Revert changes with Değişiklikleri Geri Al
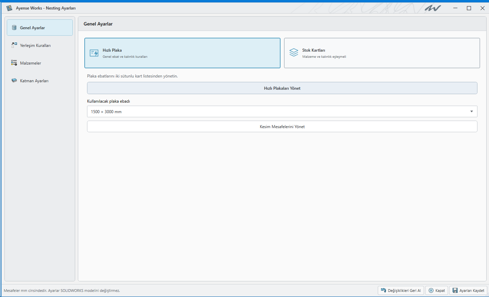Image resolution: width=489 pixels, height=297 pixels. pyautogui.click(x=401, y=291)
